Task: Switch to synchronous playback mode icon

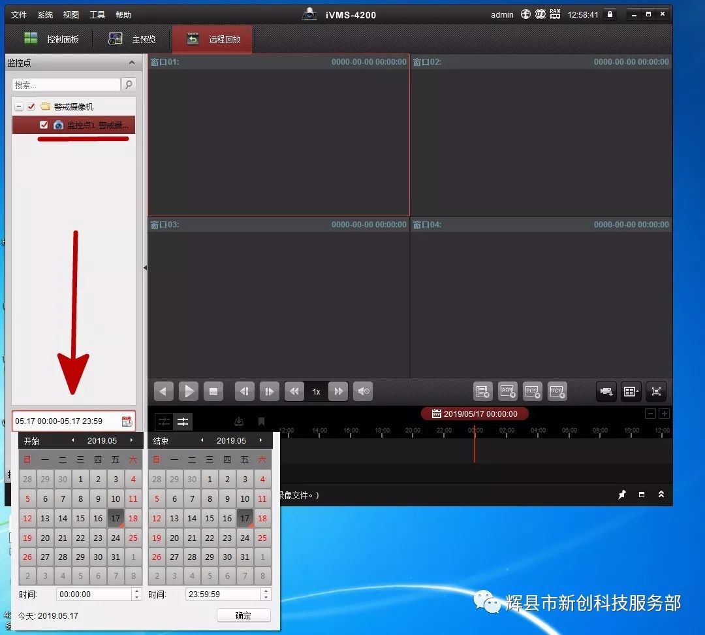Action: point(183,421)
